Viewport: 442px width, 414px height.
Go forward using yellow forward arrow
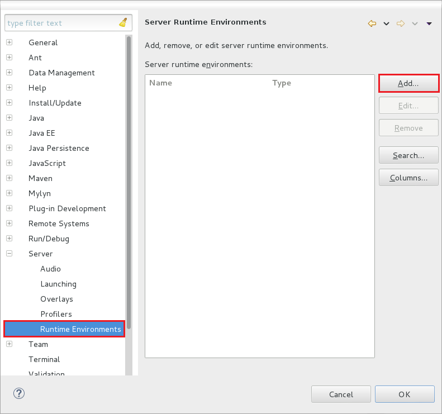(x=401, y=23)
